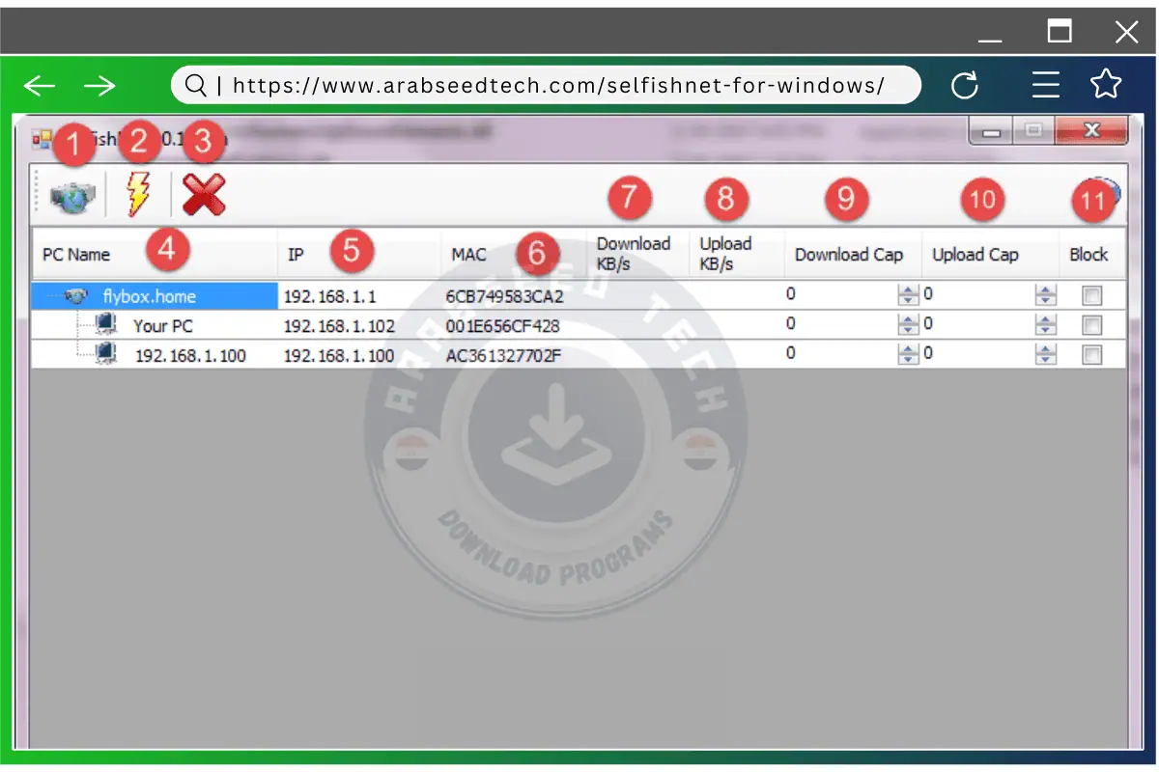Screen dimensions: 1159x772
Task: Adjust Download Cap stepper for 192.168.1.100
Action: [x=907, y=355]
